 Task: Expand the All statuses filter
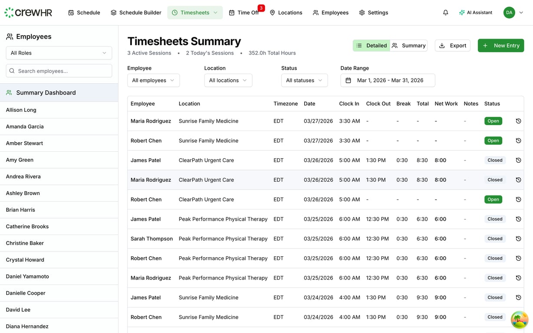pyautogui.click(x=304, y=80)
